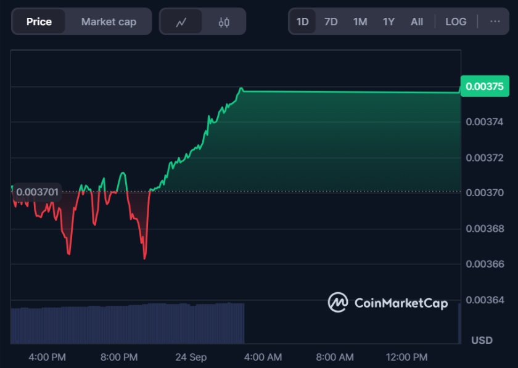This screenshot has width=518, height=368.
Task: Display All time price data
Action: pos(417,22)
